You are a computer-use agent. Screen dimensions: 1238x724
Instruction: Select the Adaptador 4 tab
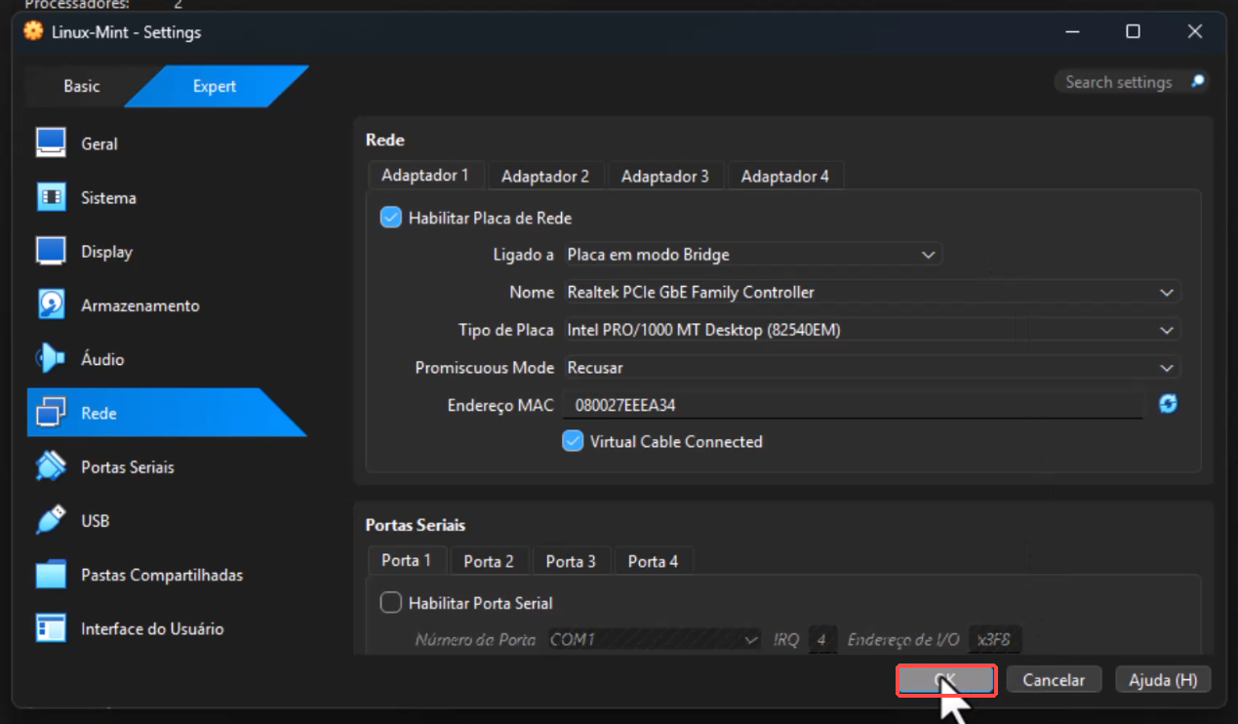click(785, 177)
